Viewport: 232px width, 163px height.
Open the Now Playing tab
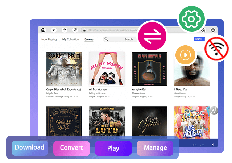point(49,39)
